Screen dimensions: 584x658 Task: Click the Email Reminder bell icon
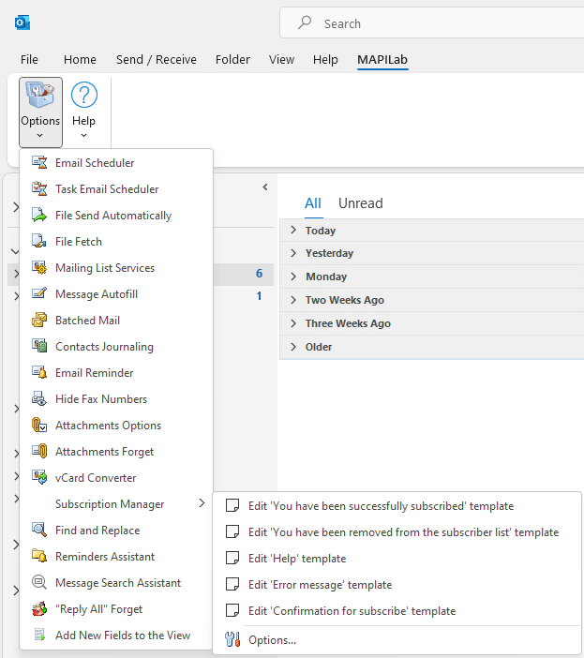(39, 373)
